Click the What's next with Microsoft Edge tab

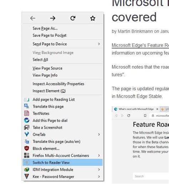136,109
